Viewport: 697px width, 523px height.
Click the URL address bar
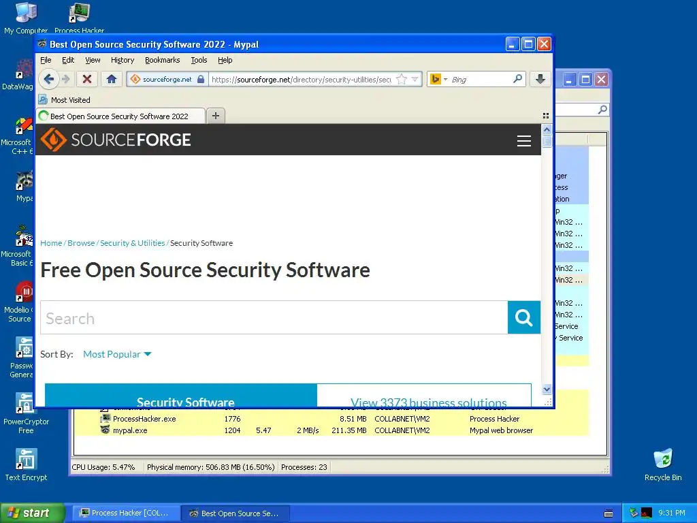pos(302,79)
